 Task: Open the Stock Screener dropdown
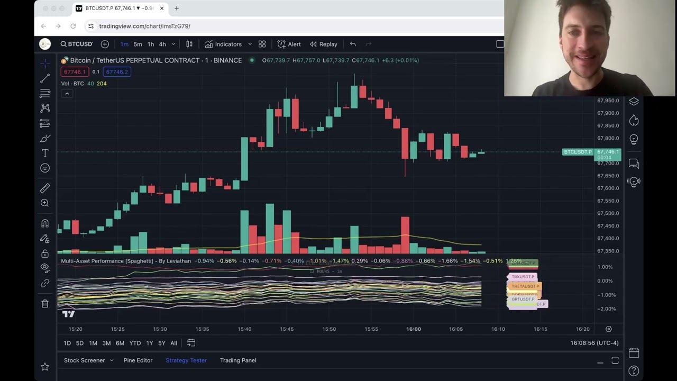pos(88,360)
